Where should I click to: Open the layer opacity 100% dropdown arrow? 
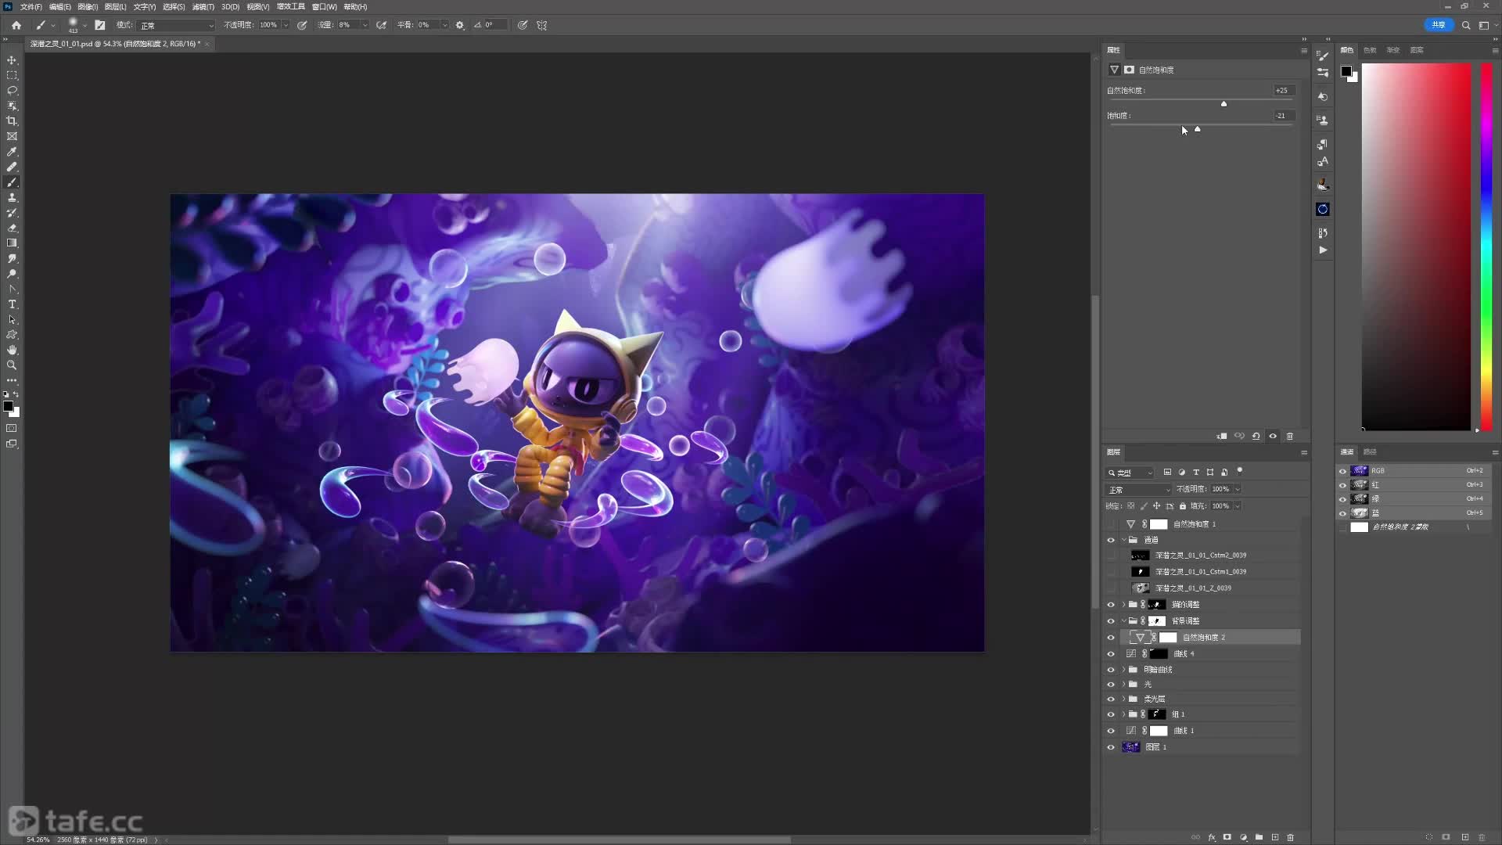tap(1238, 489)
